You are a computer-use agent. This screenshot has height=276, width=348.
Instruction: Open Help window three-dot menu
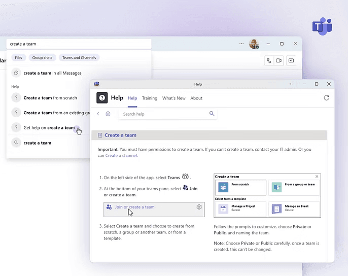pos(290,84)
